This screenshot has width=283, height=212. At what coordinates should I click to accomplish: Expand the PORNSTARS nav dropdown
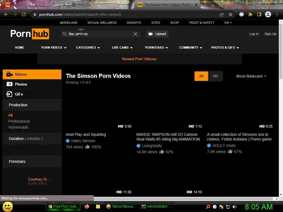pyautogui.click(x=156, y=47)
